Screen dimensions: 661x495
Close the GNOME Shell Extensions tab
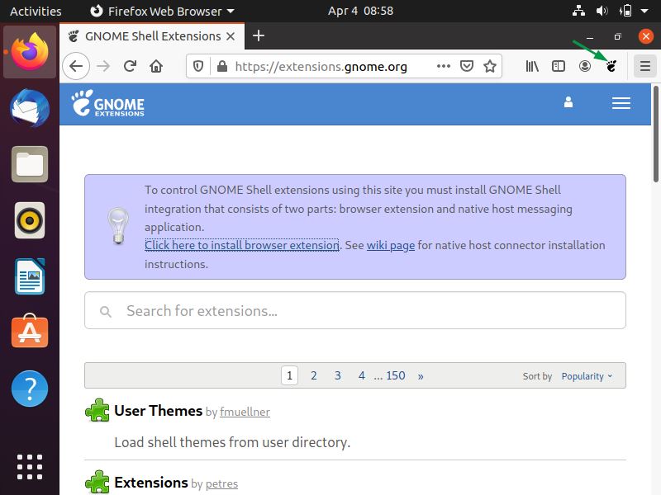pos(231,36)
